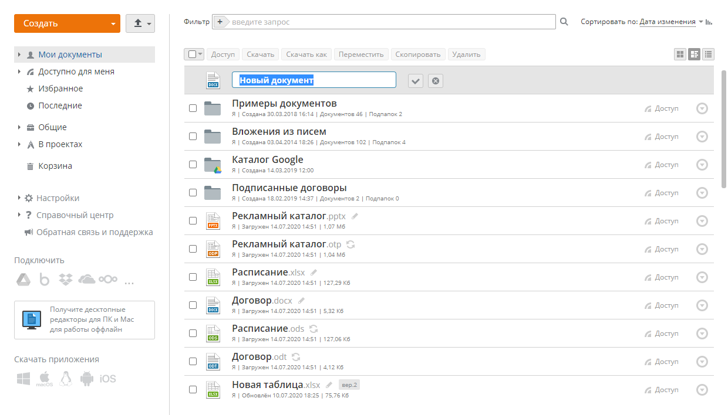Open actions menu for Примеры документов
728x415 pixels.
pyautogui.click(x=702, y=108)
